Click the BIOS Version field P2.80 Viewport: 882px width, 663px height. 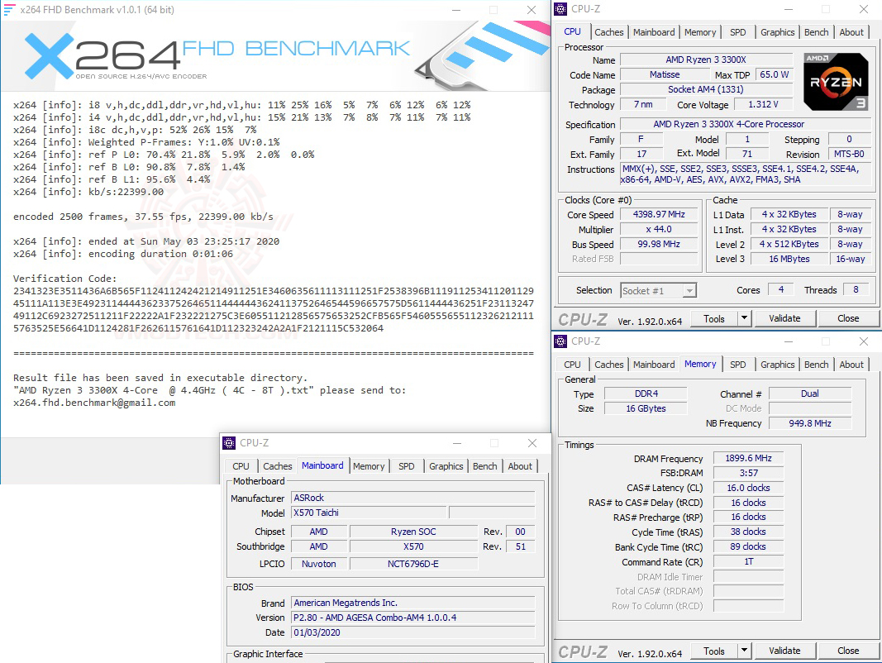pyautogui.click(x=412, y=618)
